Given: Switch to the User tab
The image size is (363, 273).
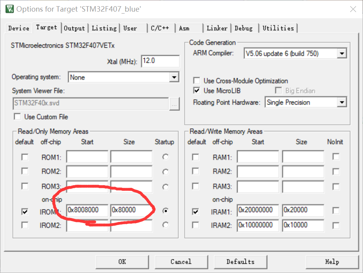Looking at the screenshot, I should tap(134, 28).
